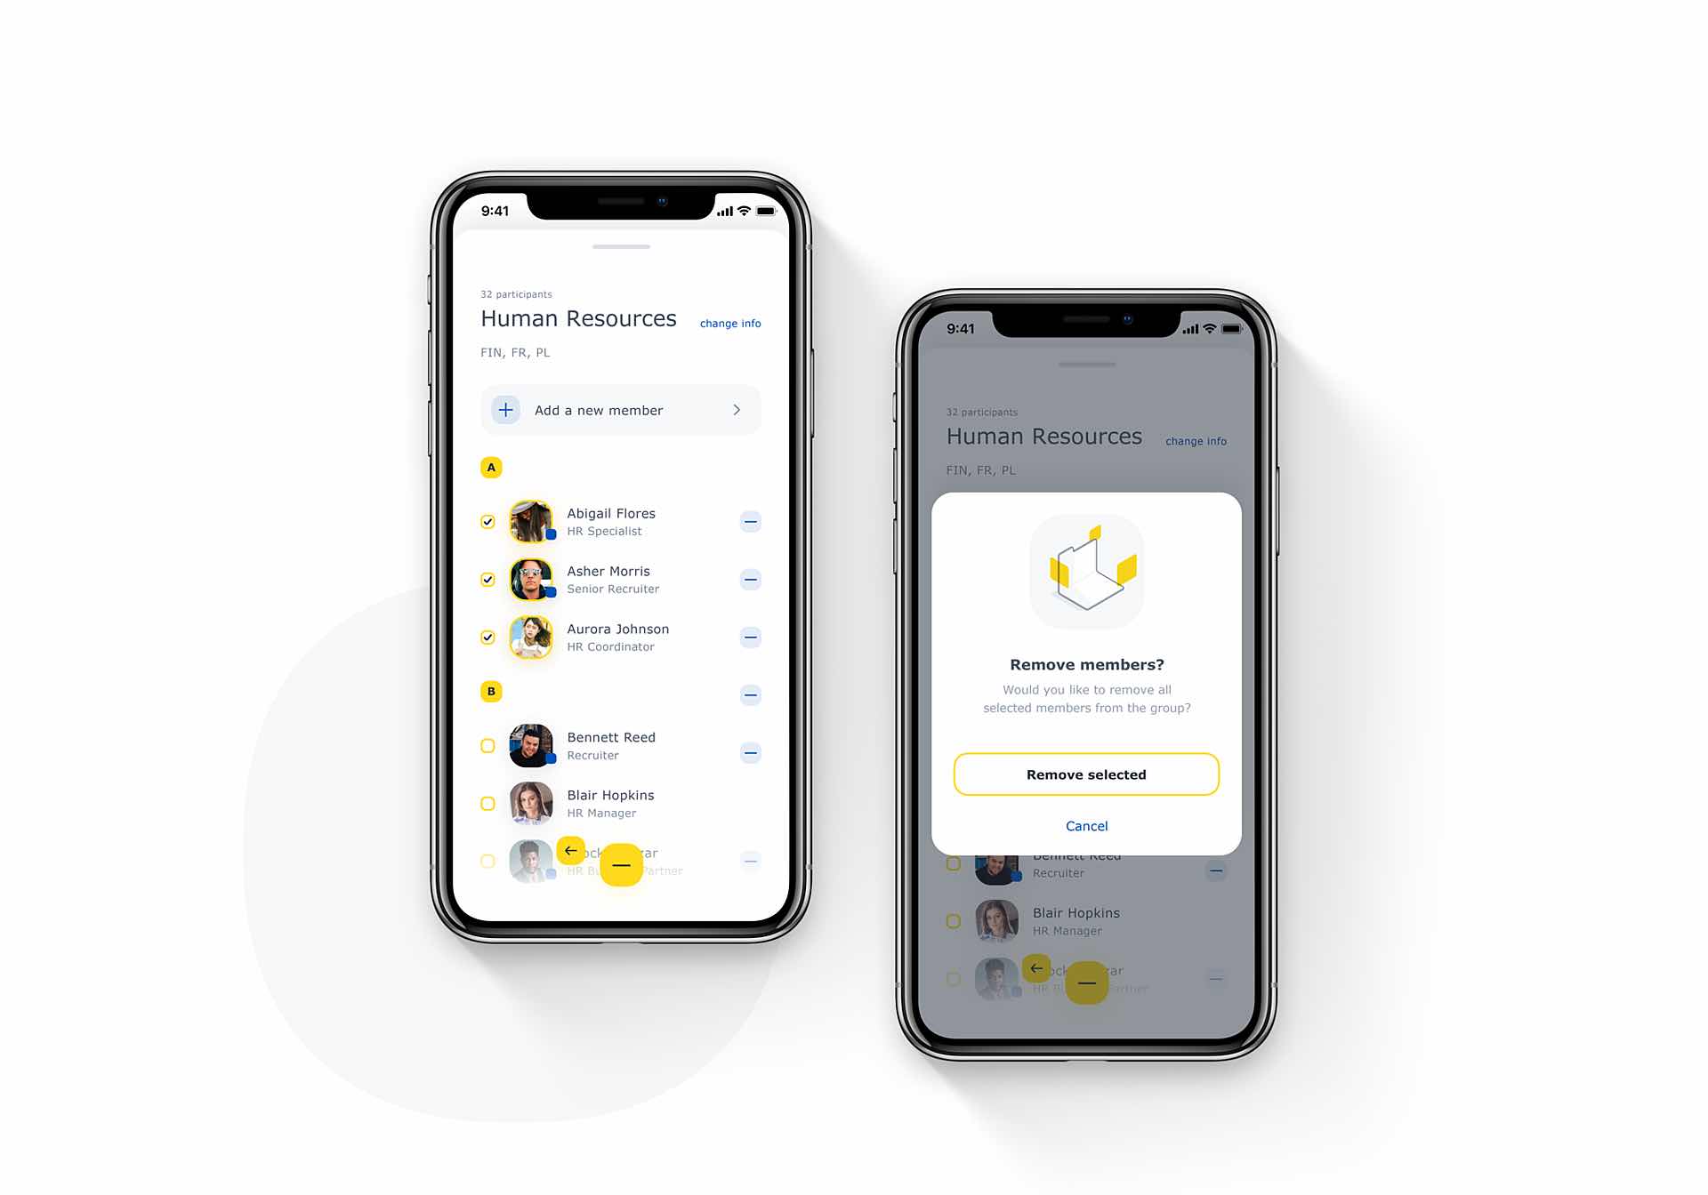Image resolution: width=1708 pixels, height=1195 pixels.
Task: Open Add a new member row
Action: [622, 409]
